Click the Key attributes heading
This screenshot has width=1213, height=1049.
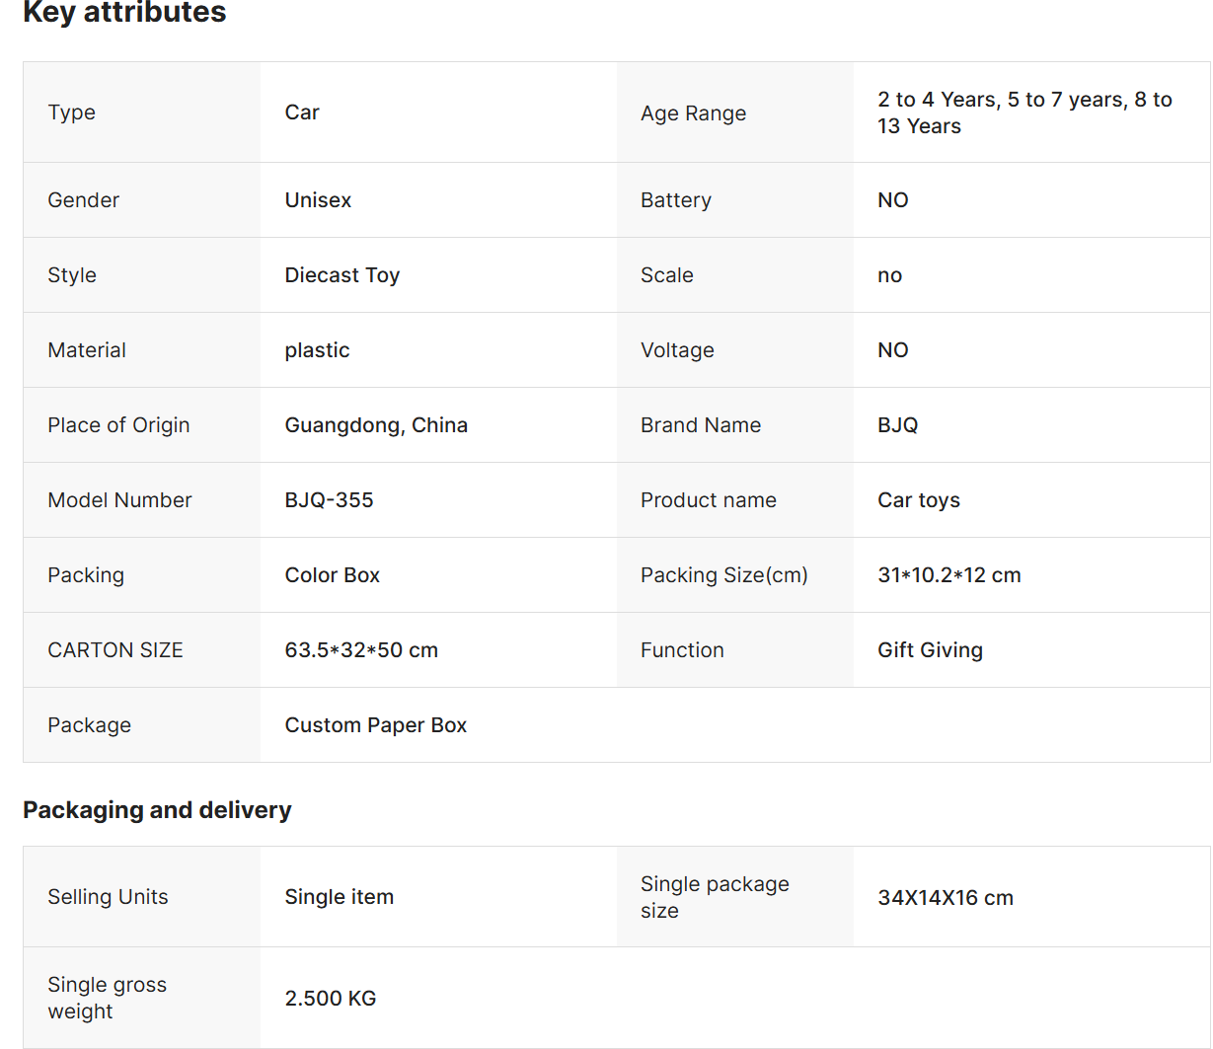(x=124, y=12)
